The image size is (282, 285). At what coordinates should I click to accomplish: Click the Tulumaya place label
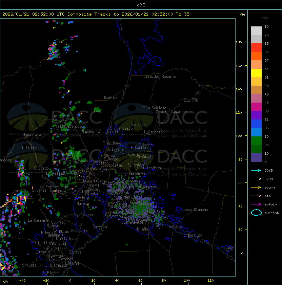pyautogui.click(x=116, y=149)
